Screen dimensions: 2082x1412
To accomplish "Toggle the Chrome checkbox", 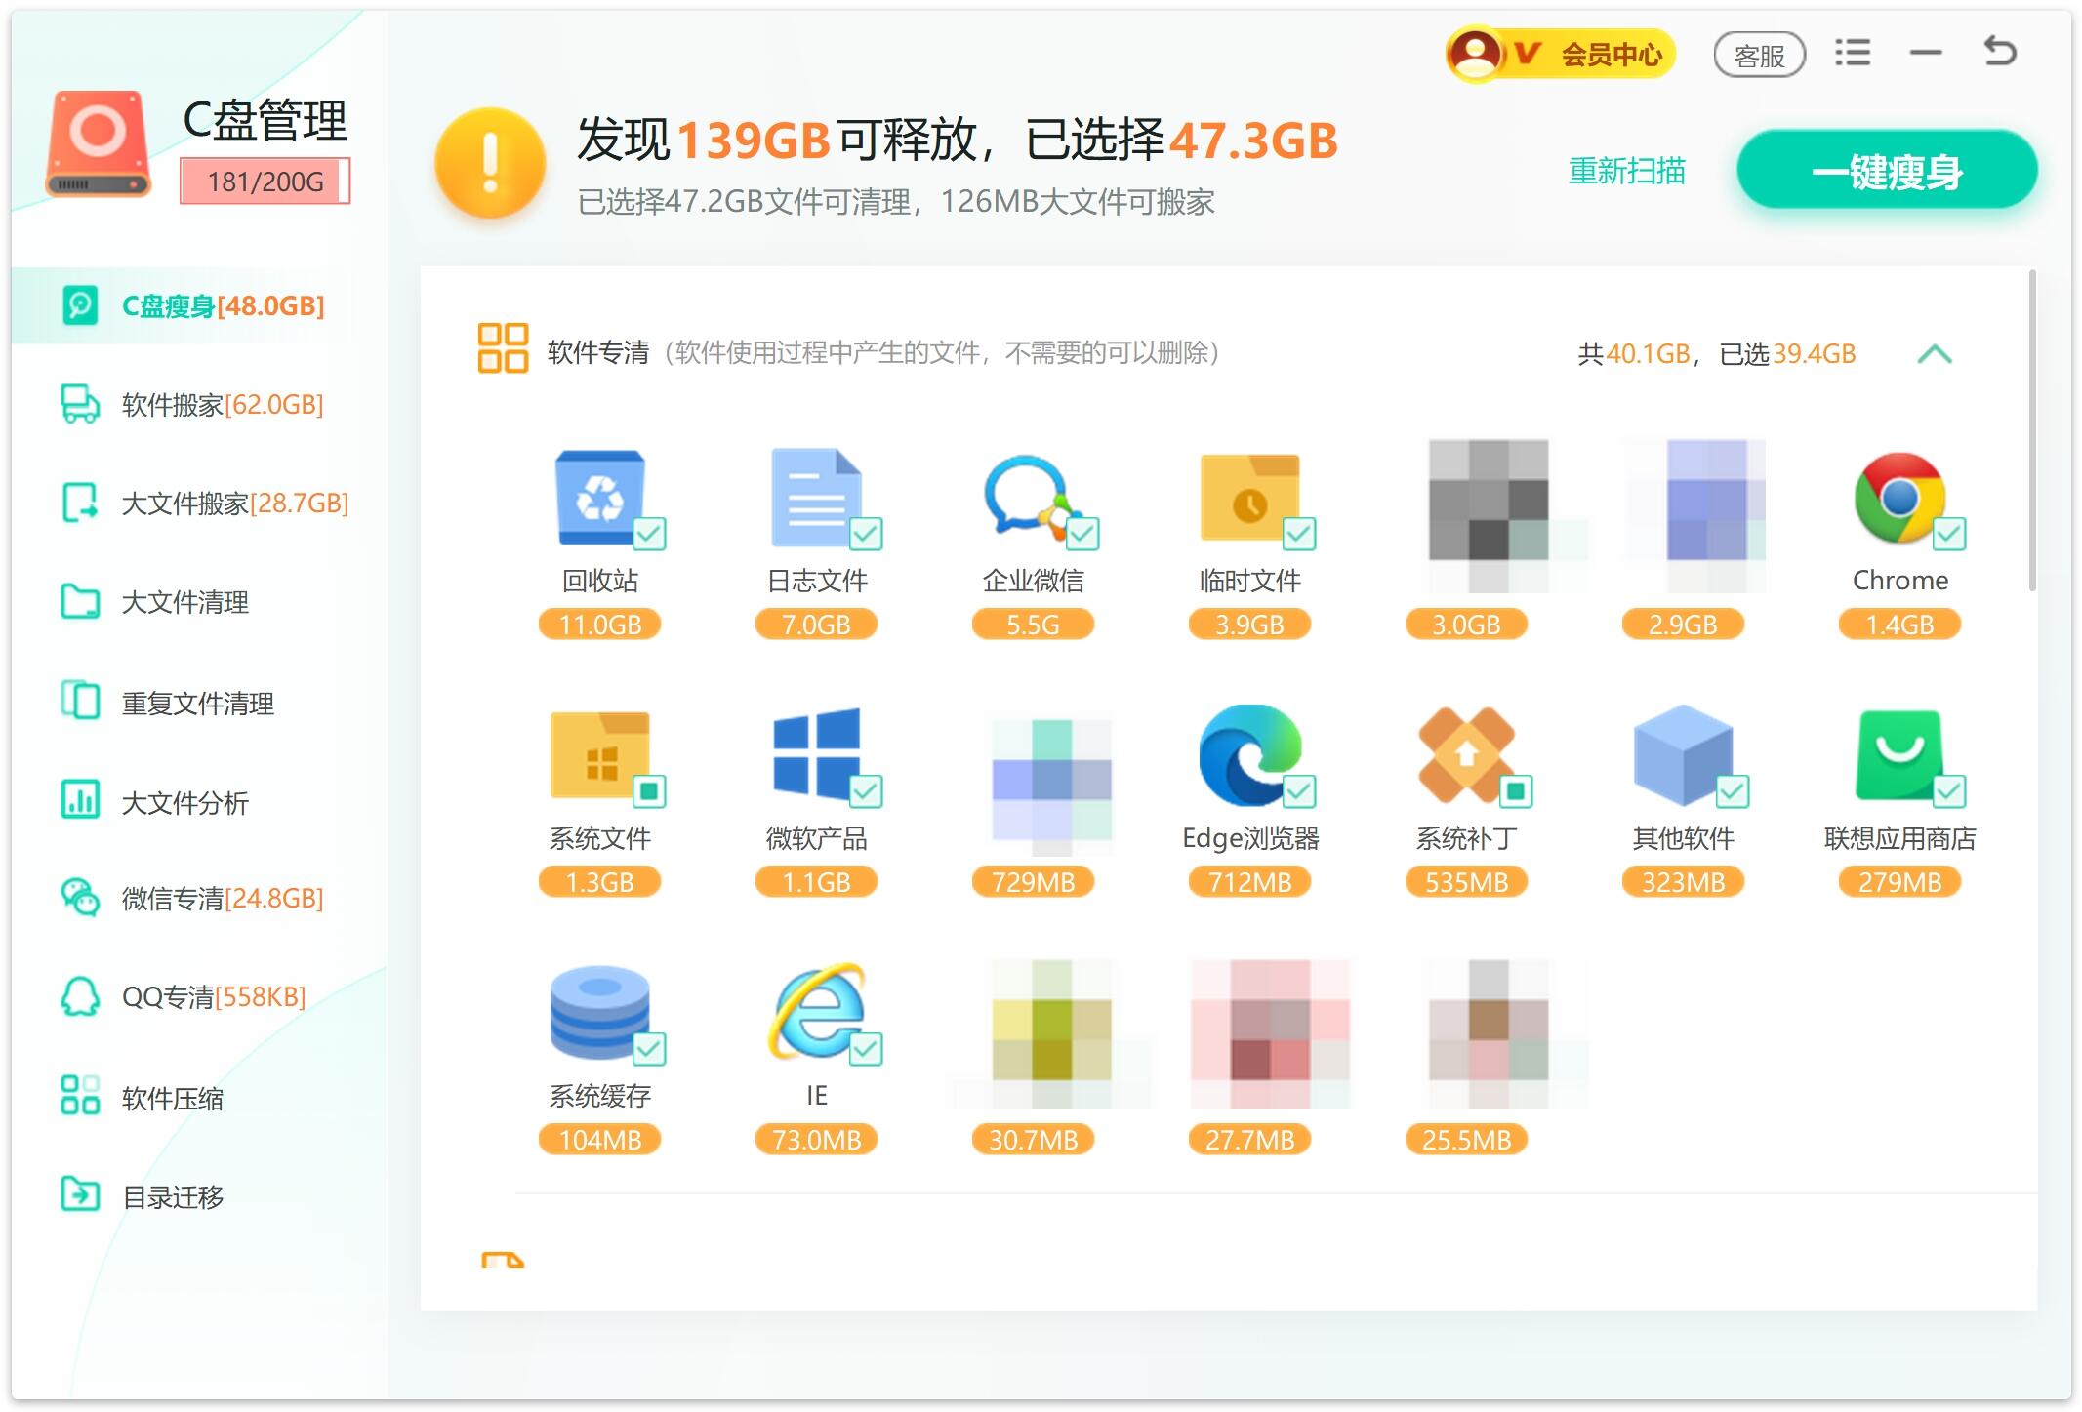I will pyautogui.click(x=1950, y=534).
